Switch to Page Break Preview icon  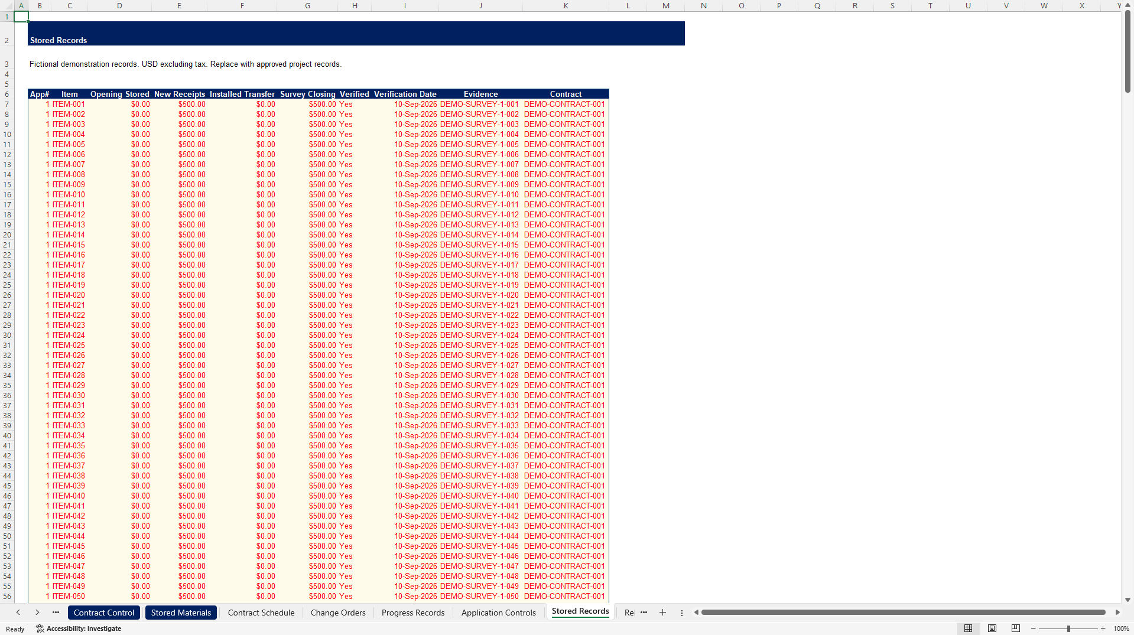click(1016, 629)
